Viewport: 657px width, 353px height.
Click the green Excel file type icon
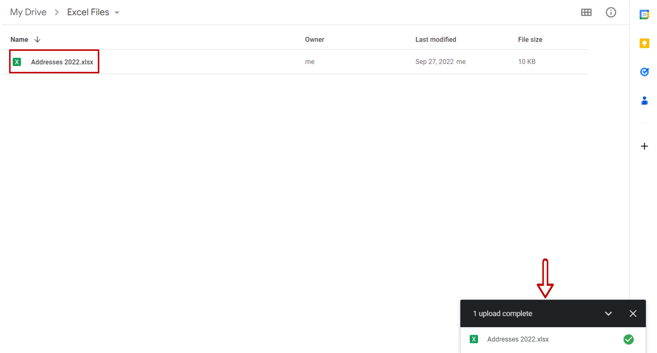click(17, 61)
